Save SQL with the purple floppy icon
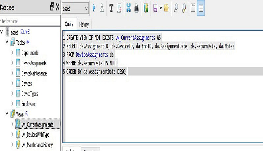The image size is (263, 151). point(155,8)
